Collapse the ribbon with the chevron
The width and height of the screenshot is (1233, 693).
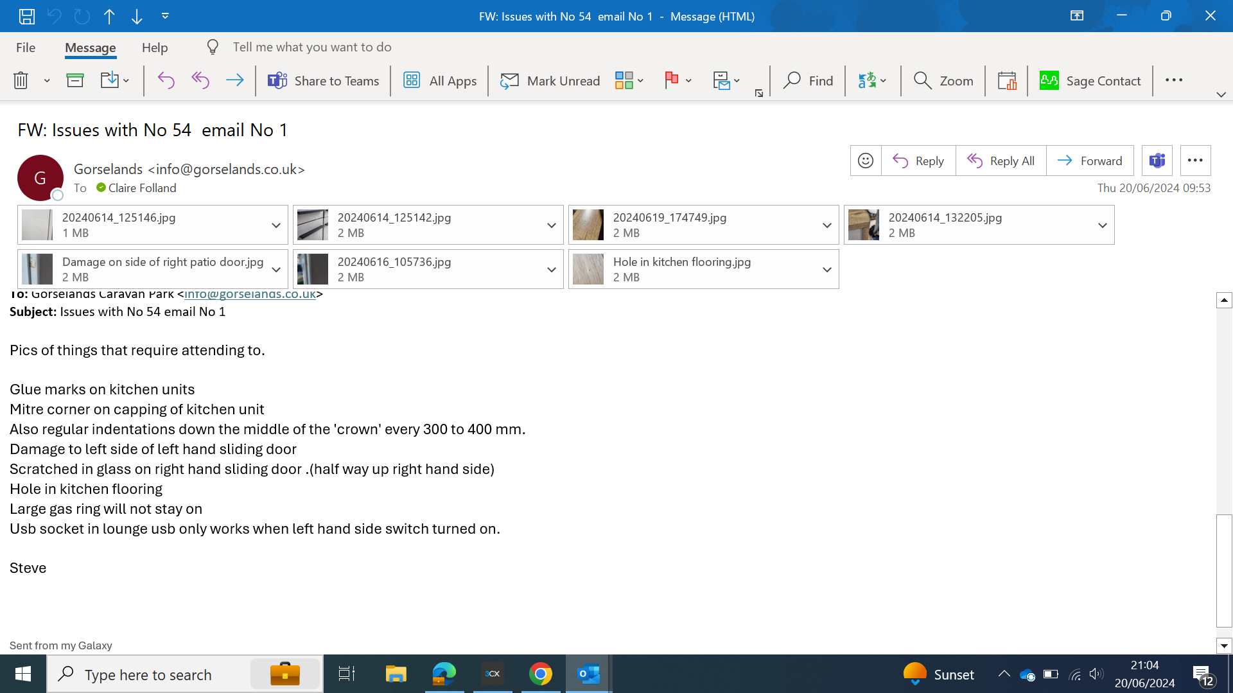click(1221, 94)
